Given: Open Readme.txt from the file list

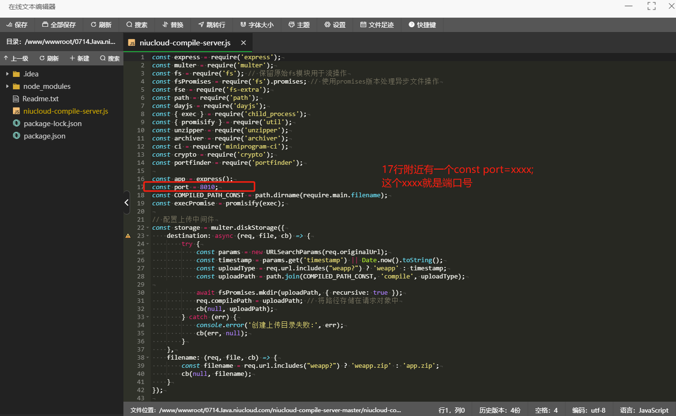Looking at the screenshot, I should [40, 99].
